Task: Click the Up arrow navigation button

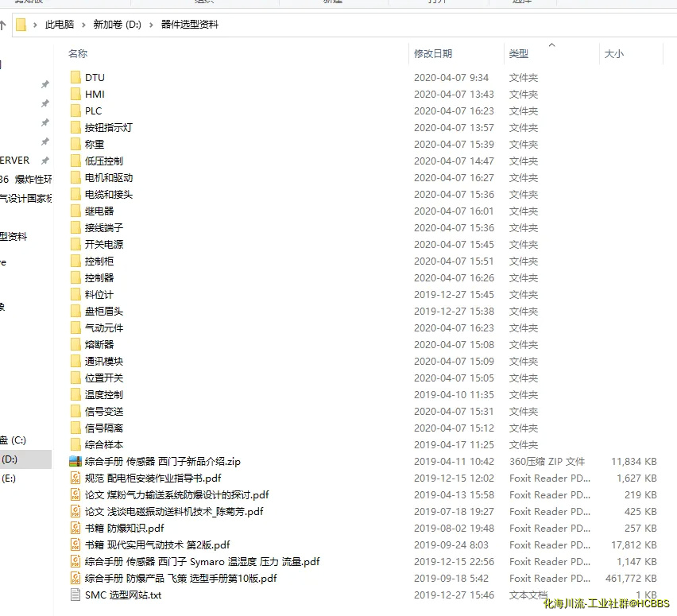Action: pos(3,25)
